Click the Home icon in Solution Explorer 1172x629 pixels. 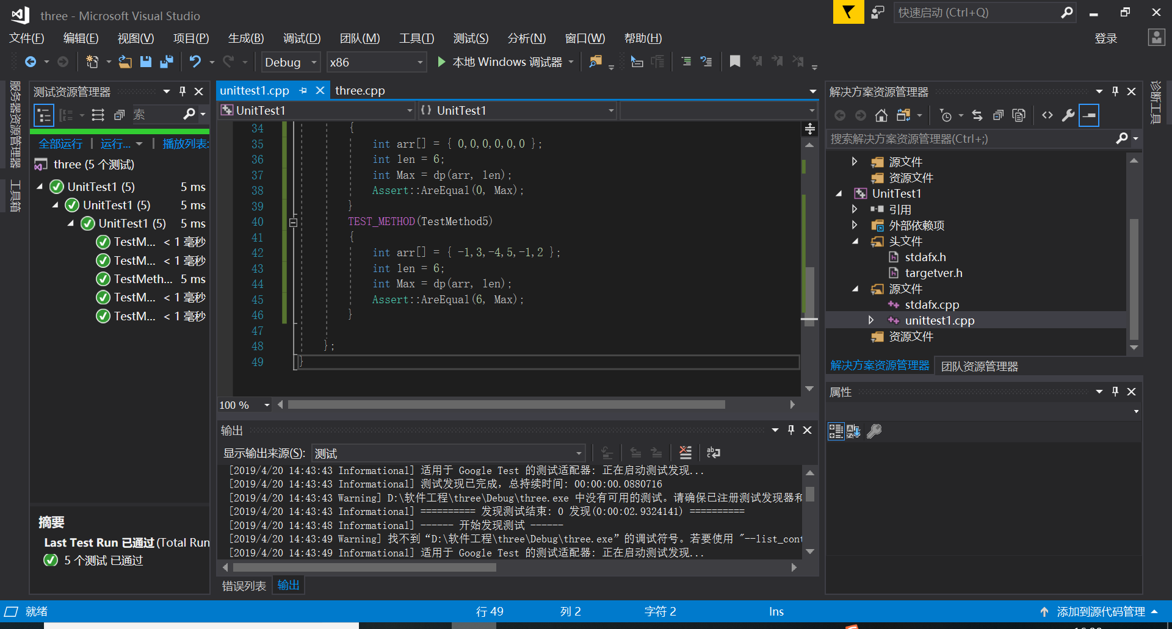click(881, 115)
